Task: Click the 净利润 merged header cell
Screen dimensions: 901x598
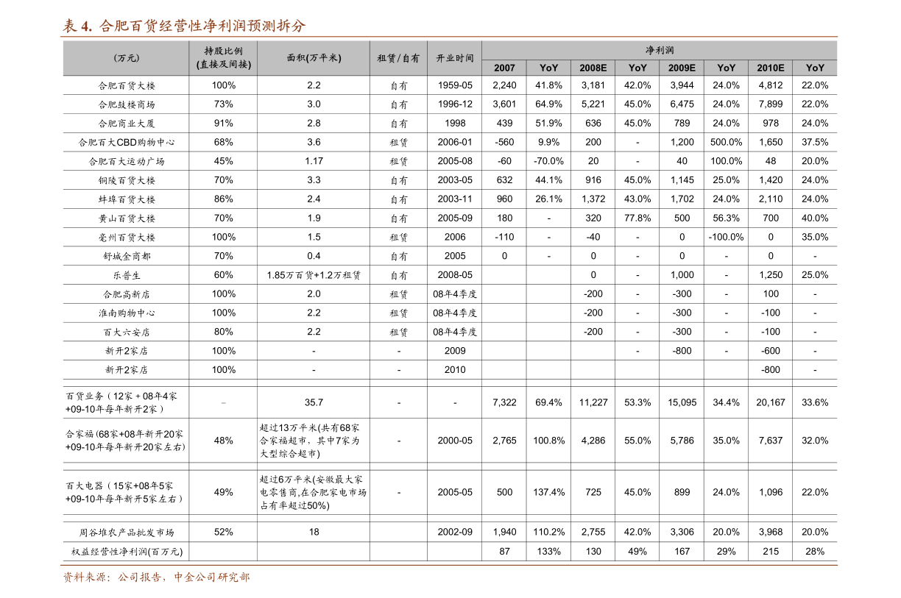Action: tap(660, 50)
